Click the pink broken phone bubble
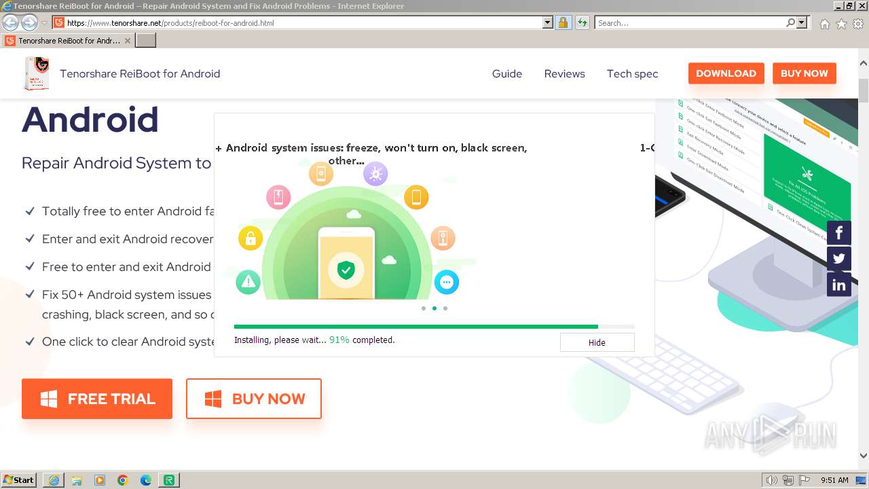The height and width of the screenshot is (489, 869). click(x=278, y=198)
